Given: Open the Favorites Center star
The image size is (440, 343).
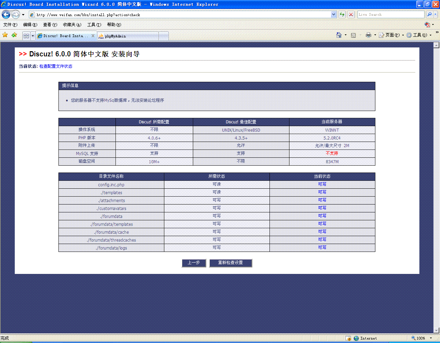Looking at the screenshot, I should pyautogui.click(x=5, y=35).
